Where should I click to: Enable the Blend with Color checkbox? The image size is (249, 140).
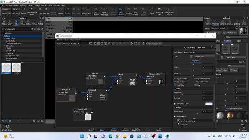point(175,104)
